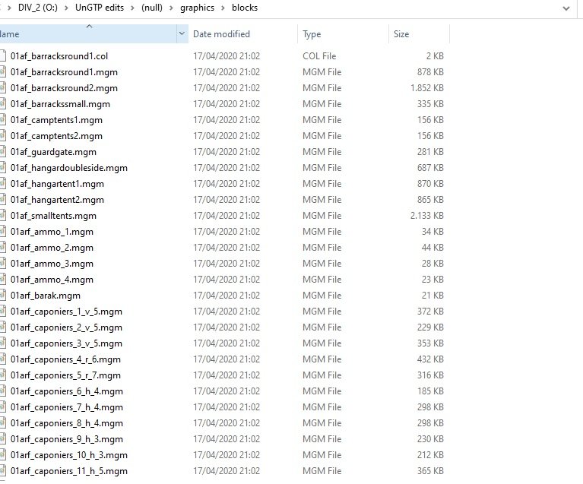Click the 2.133 KB size cell
Screen dimensions: 583x484
tap(427, 216)
